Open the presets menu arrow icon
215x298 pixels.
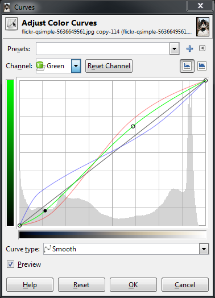202,48
